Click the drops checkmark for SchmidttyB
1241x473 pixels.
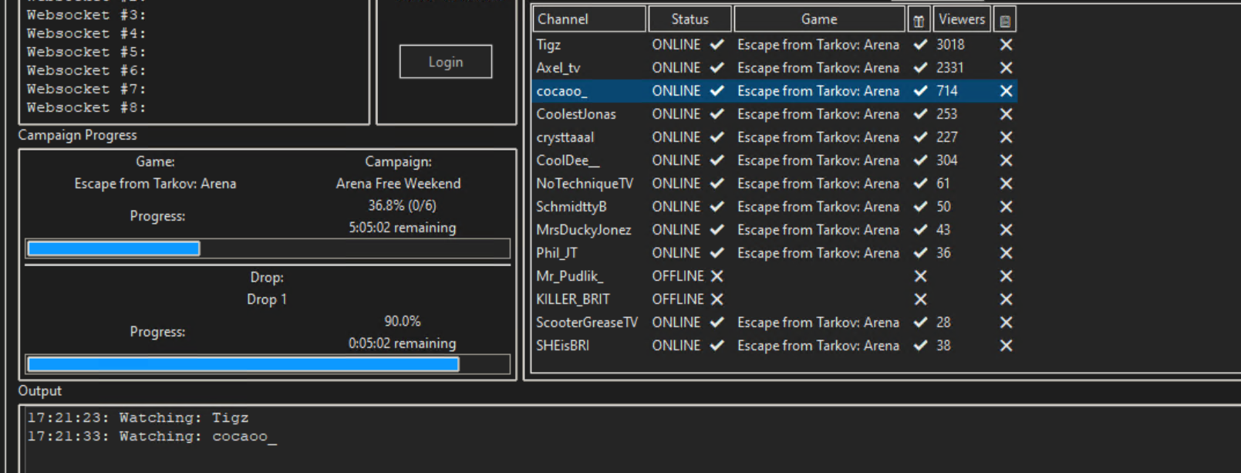(x=920, y=207)
